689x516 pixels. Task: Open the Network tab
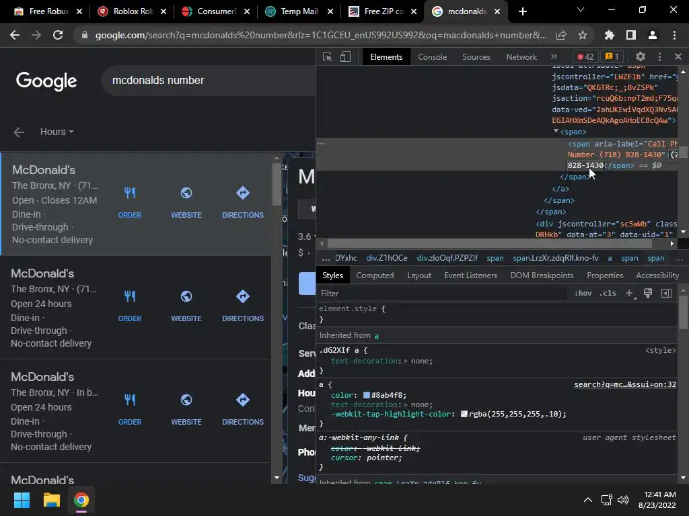click(x=521, y=56)
